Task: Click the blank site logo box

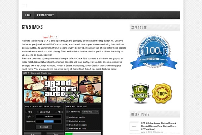Action: [24, 5]
